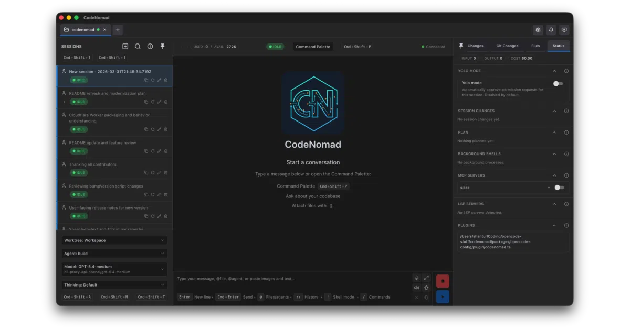Focus the 'Type your message' input box
The width and height of the screenshot is (630, 330).
pos(292,279)
